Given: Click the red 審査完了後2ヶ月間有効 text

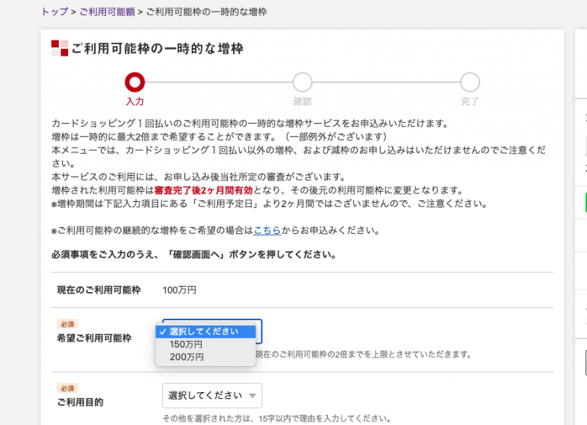Looking at the screenshot, I should 203,190.
